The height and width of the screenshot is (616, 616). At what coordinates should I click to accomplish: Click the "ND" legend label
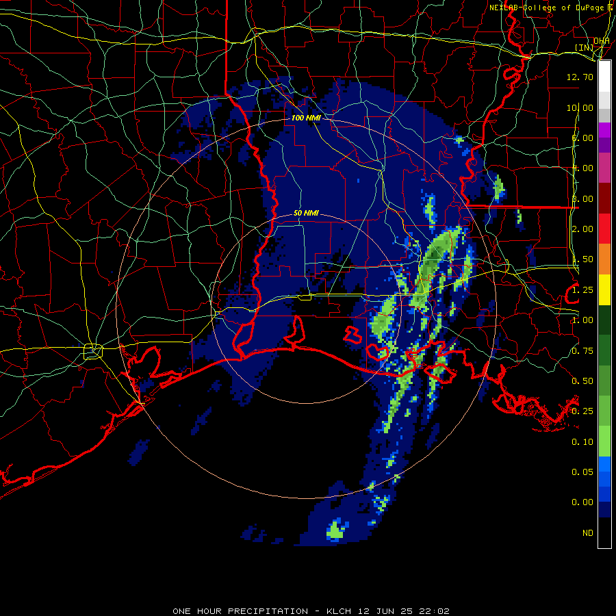(588, 533)
